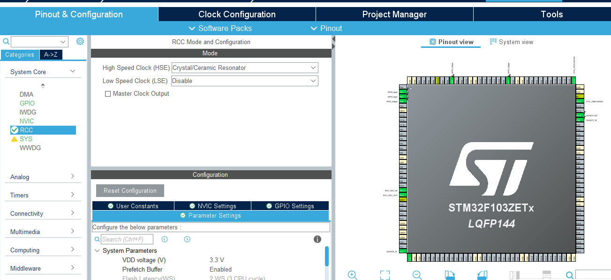The height and width of the screenshot is (280, 611).
Task: Open the NVIC Settings tab
Action: [212, 206]
